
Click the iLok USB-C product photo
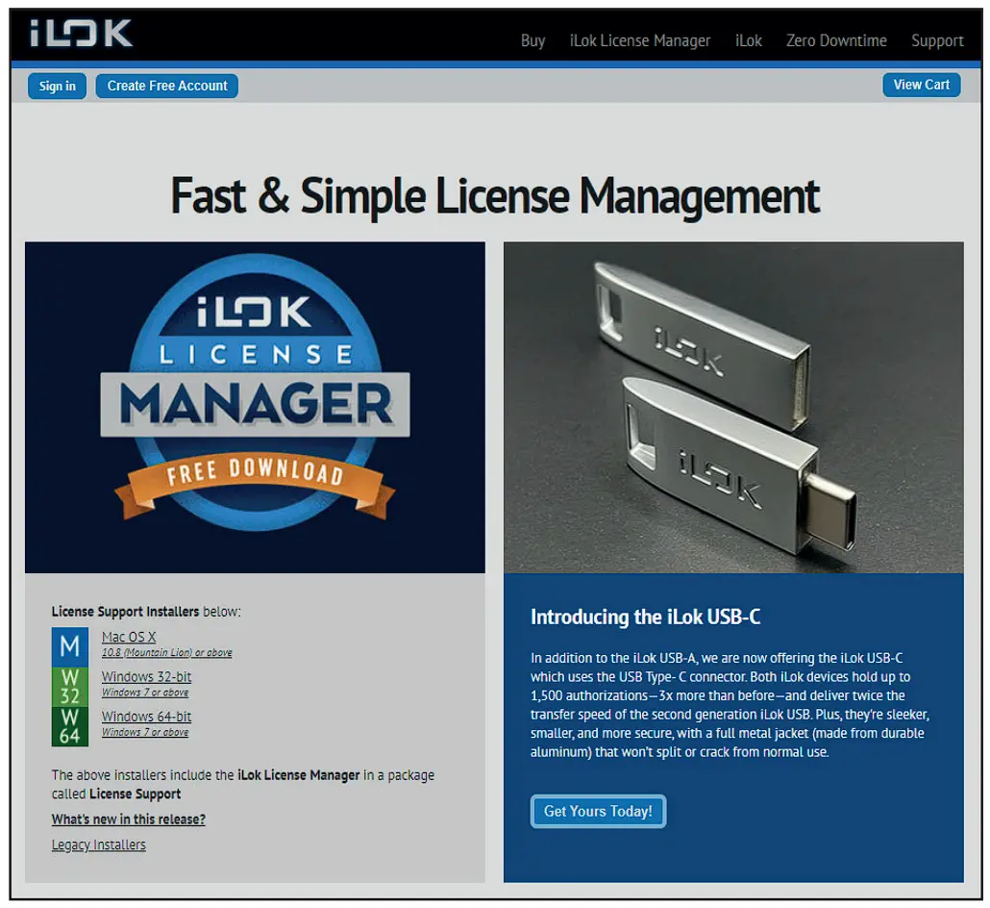[x=733, y=407]
